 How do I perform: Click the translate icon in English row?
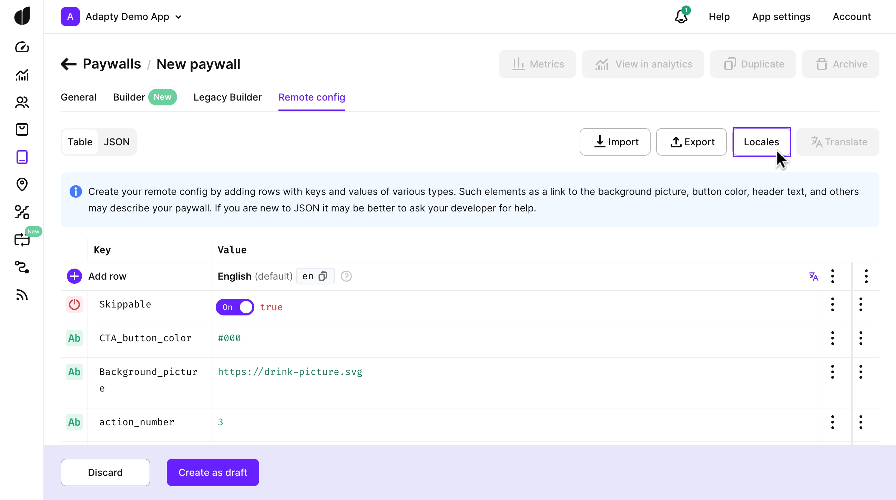coord(813,276)
